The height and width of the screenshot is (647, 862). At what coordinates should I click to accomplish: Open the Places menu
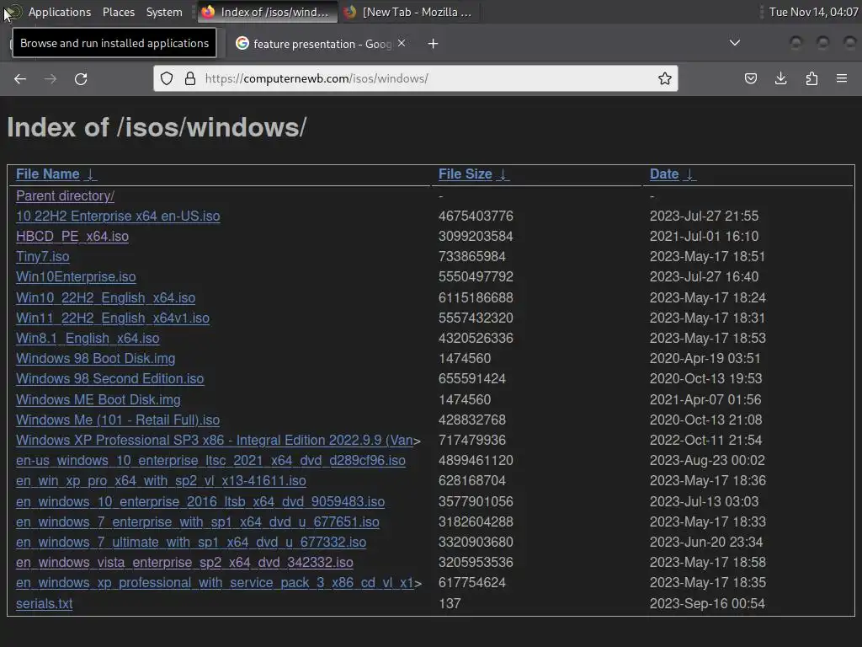[x=118, y=12]
